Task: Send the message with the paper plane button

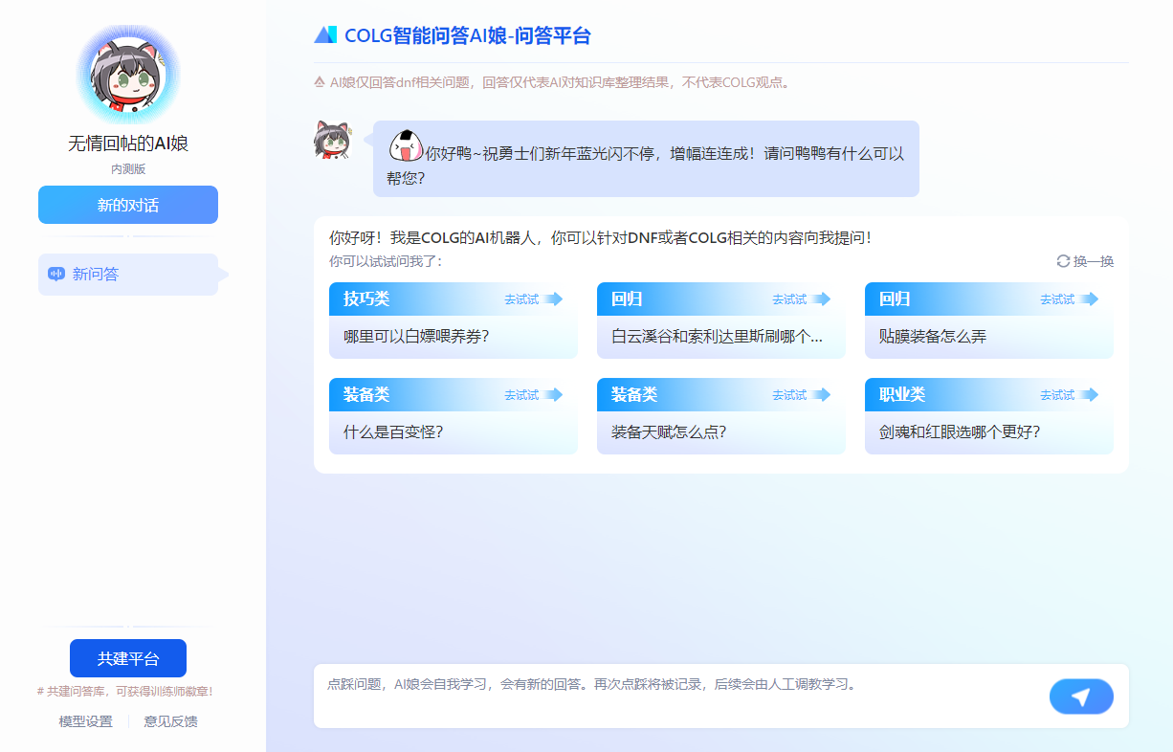Action: click(1081, 697)
